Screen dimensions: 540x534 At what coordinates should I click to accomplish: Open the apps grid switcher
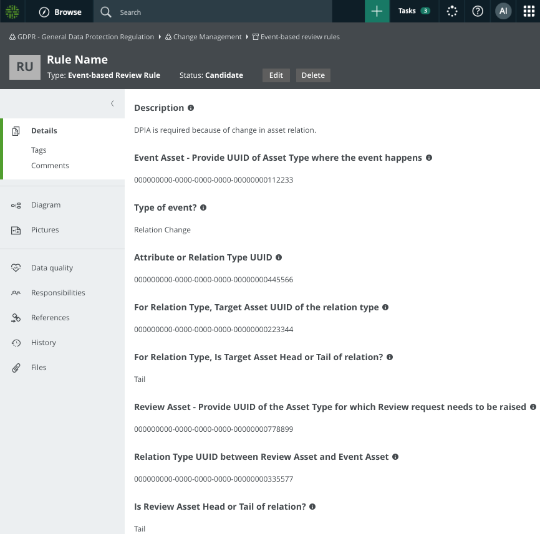pyautogui.click(x=528, y=11)
